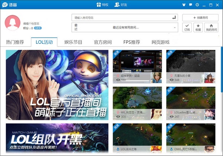Open the OMG_ room card
The image size is (223, 156).
(x=191, y=138)
